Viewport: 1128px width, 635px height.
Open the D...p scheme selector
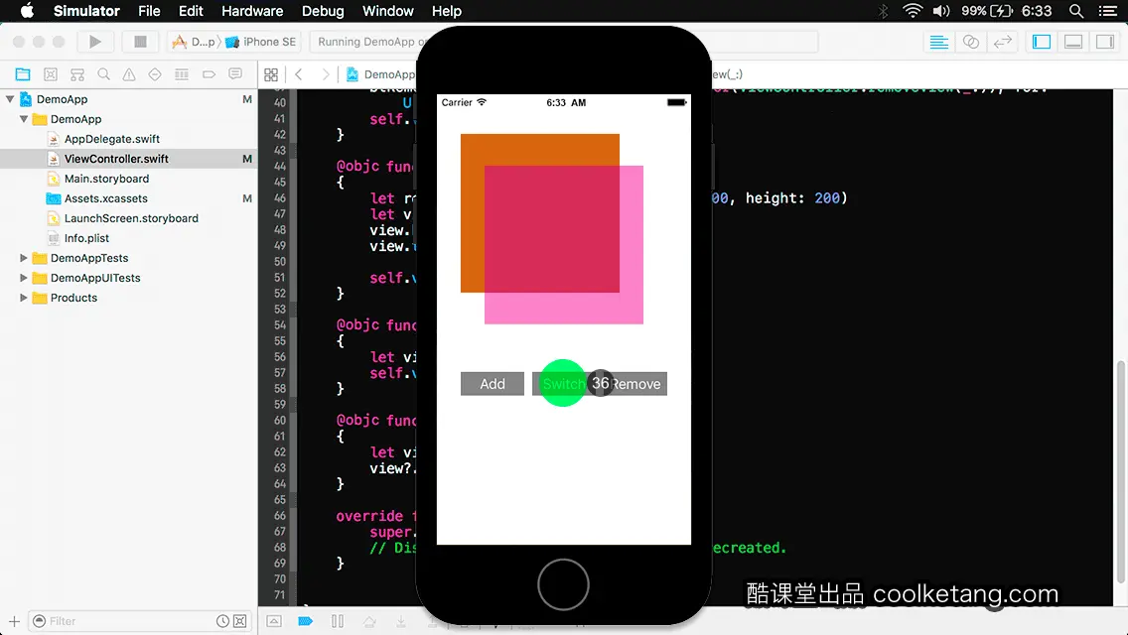(194, 42)
